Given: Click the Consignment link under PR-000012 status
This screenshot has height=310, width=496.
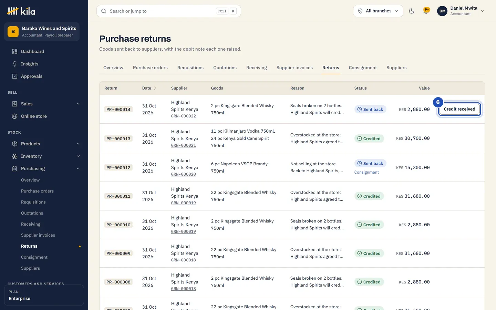Looking at the screenshot, I should (366, 173).
